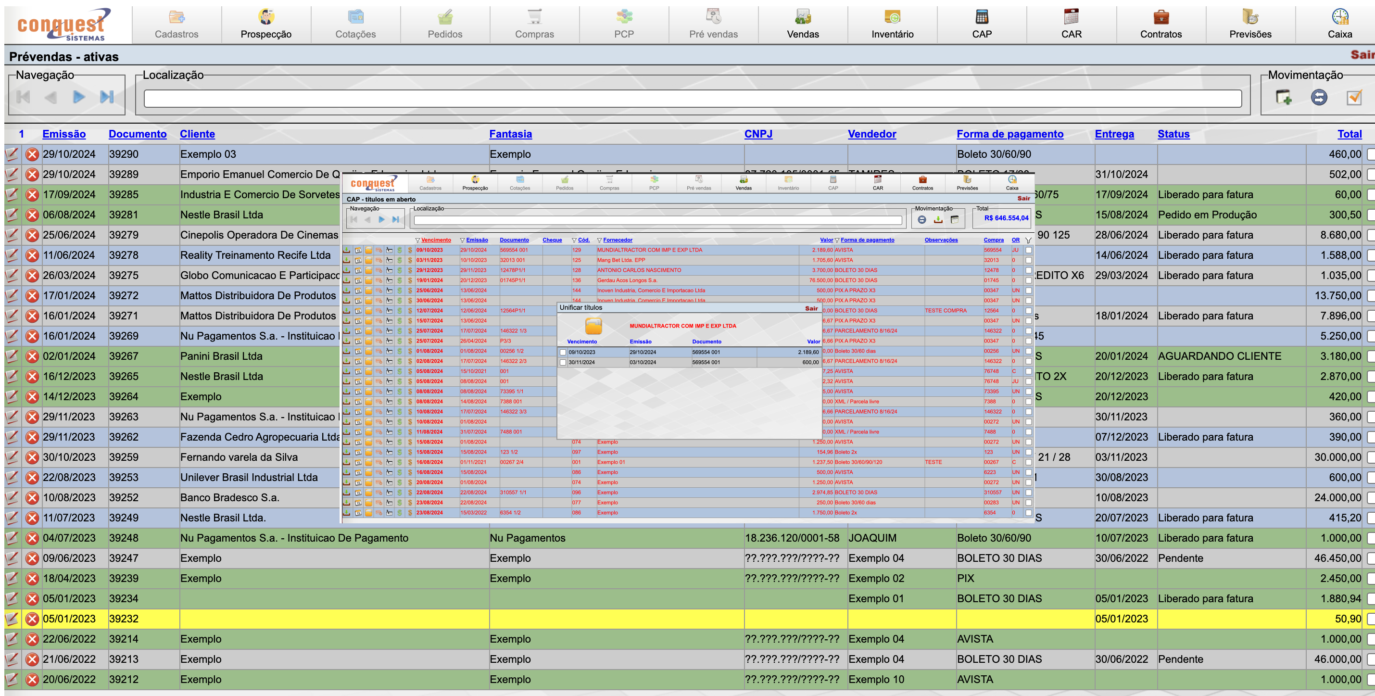Delete pré-venda 39290 with red X icon
The image size is (1375, 696).
[32, 154]
